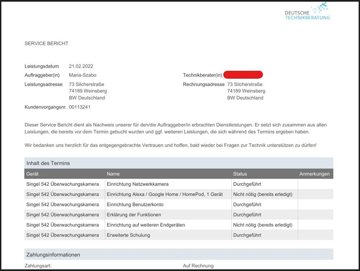Select the Einrichtung Benutzerkonto cell
360x271 pixels.
pyautogui.click(x=168, y=204)
